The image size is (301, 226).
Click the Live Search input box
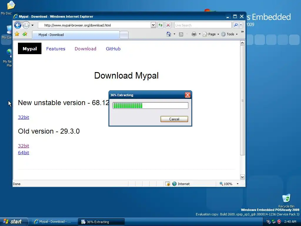point(203,25)
